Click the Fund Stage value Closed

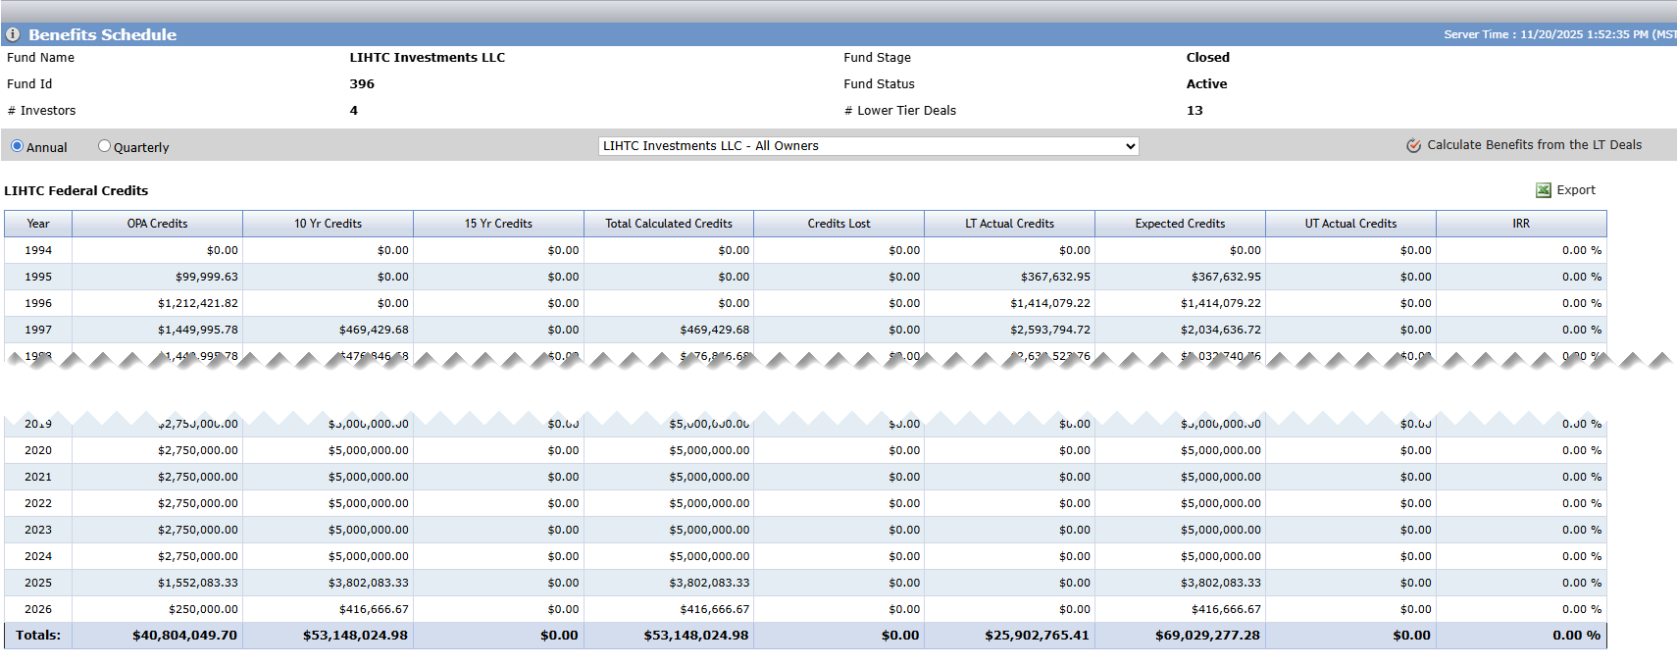[x=1207, y=58]
